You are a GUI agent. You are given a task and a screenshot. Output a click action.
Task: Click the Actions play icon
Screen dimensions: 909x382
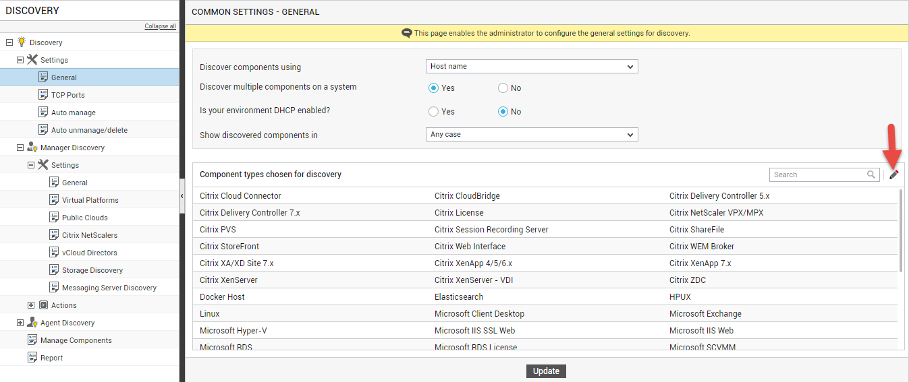coord(43,305)
